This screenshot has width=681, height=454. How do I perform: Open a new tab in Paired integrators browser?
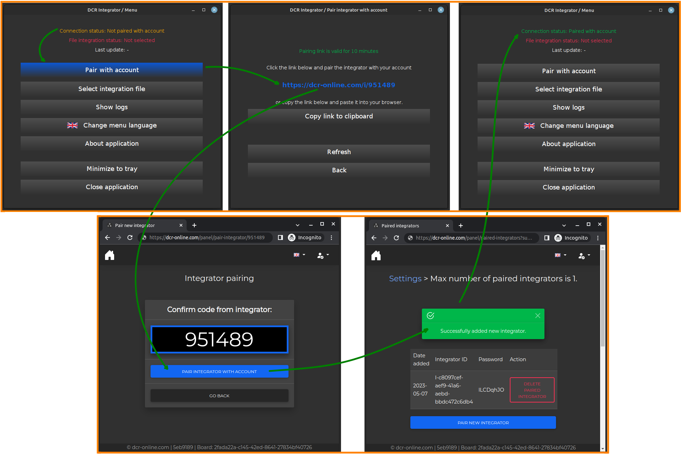(461, 226)
